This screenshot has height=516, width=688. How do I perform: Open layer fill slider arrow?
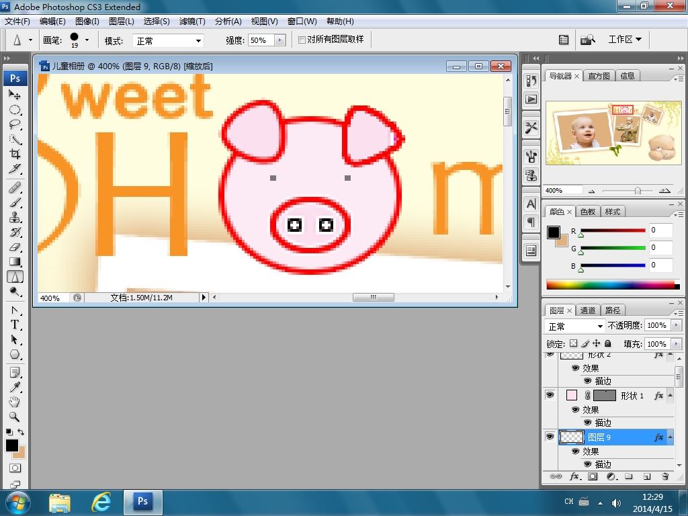pyautogui.click(x=676, y=343)
